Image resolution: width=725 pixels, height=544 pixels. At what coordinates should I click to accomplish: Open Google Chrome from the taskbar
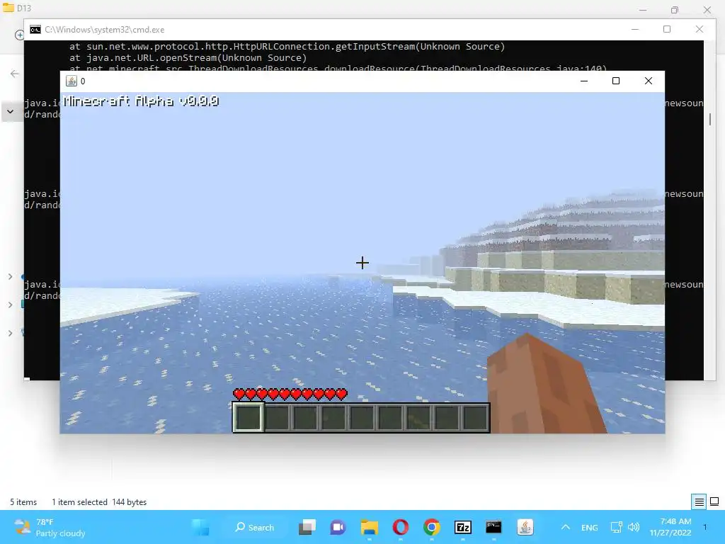(x=431, y=527)
